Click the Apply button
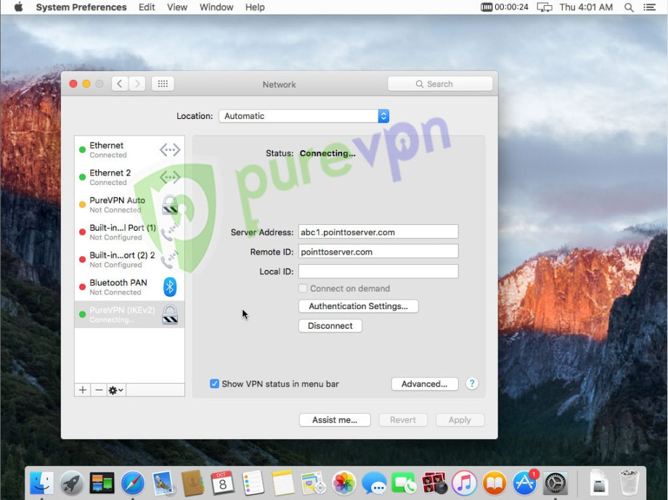This screenshot has width=668, height=500. pyautogui.click(x=460, y=420)
